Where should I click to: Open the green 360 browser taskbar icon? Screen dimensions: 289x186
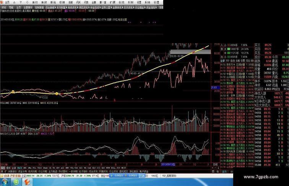tap(16, 182)
